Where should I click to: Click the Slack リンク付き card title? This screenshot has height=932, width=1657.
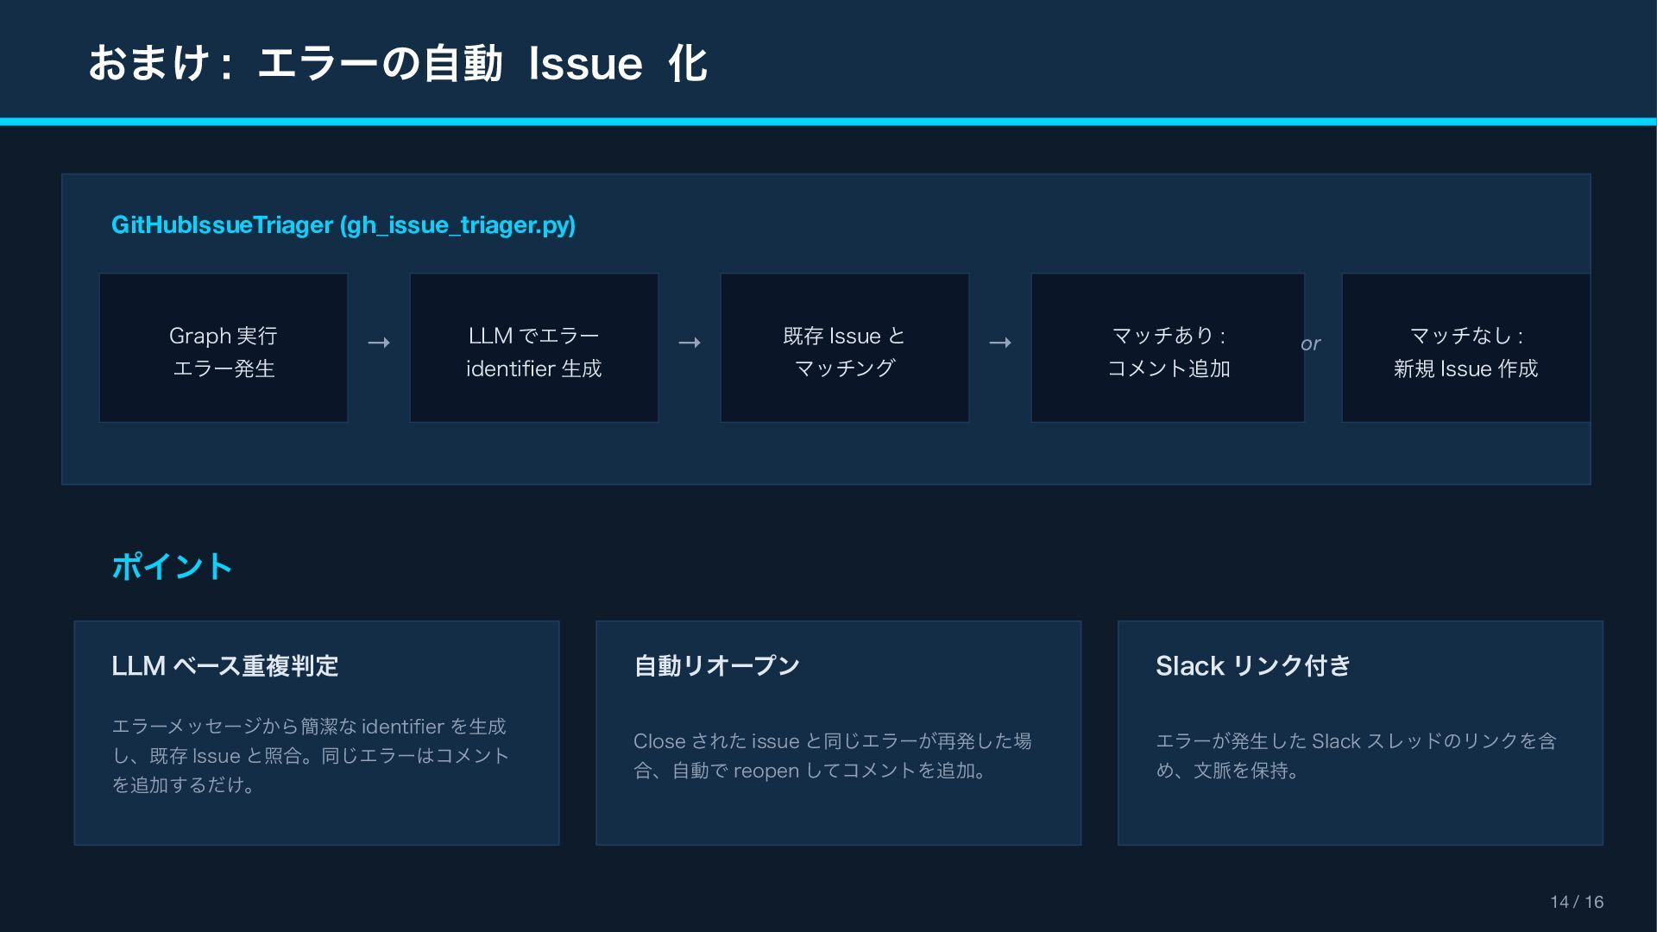tap(1252, 666)
